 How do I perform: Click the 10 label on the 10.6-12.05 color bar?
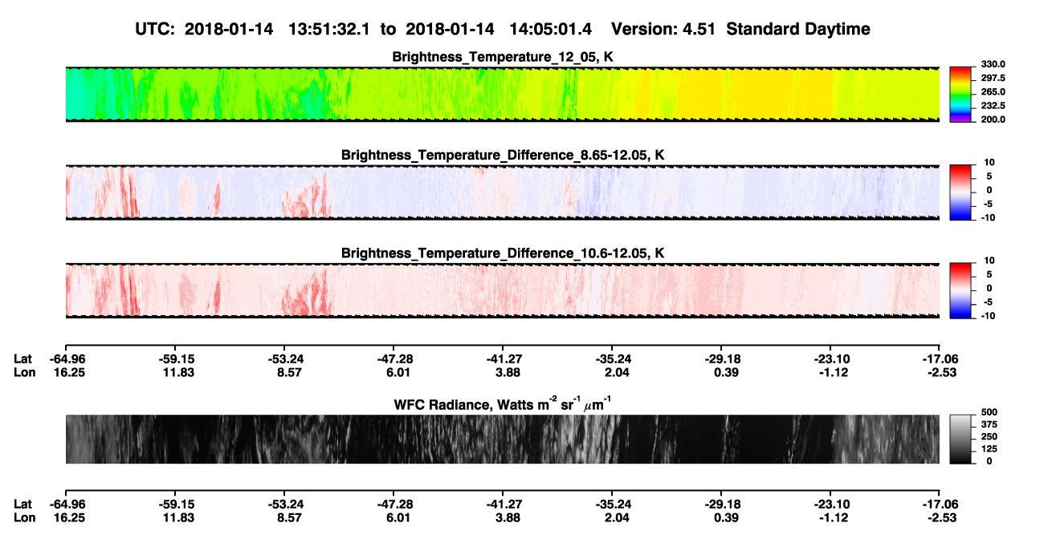(x=989, y=260)
